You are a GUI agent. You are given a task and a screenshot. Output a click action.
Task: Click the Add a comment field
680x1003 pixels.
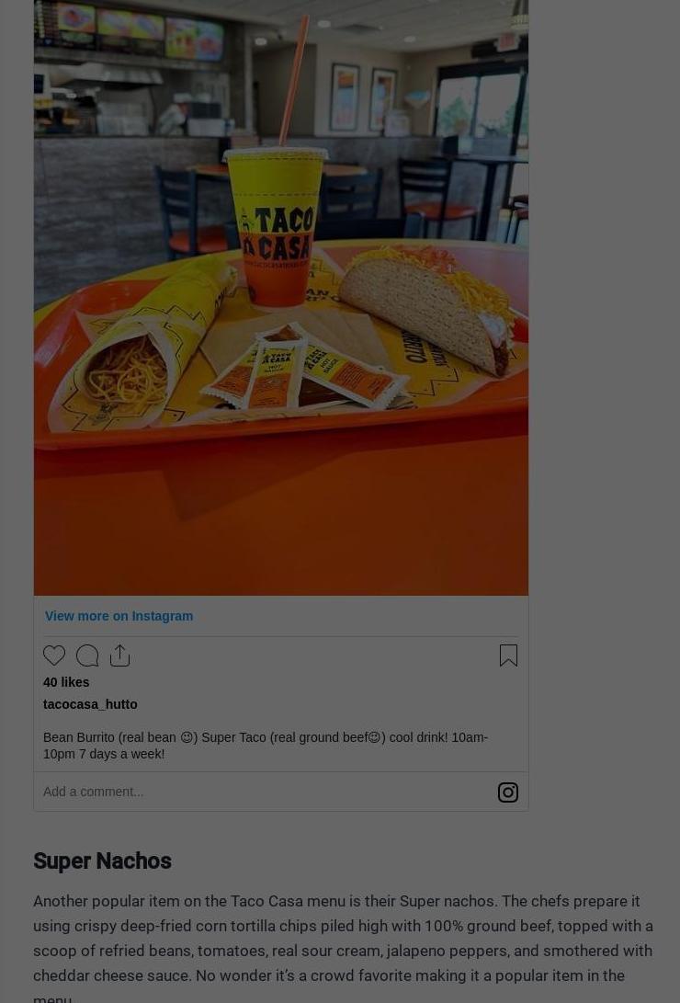[266, 792]
